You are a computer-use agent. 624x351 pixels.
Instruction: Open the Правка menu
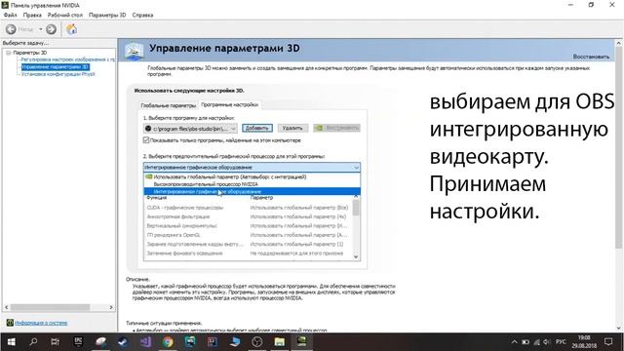[32, 15]
